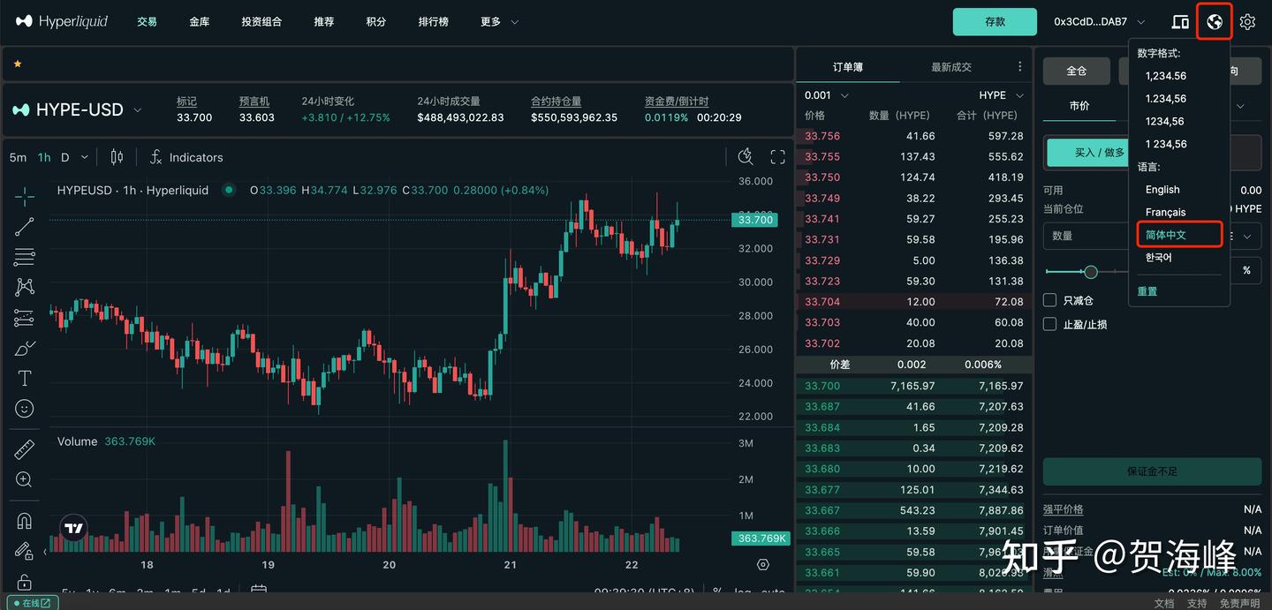
Task: Click the favorites star icon
Action: [x=17, y=64]
